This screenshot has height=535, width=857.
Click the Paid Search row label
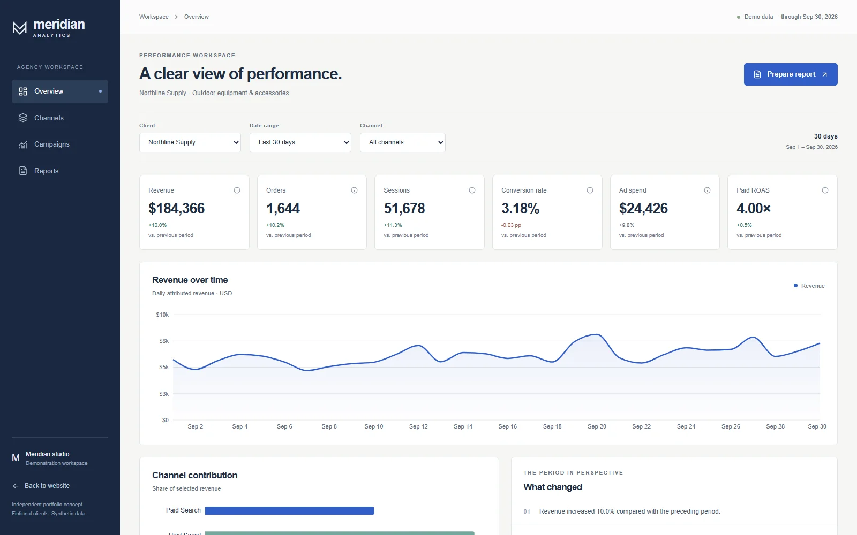pos(183,511)
